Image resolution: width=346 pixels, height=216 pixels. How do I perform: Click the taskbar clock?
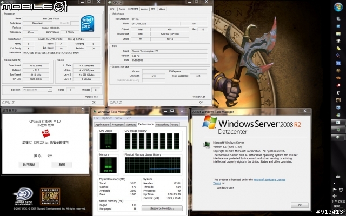click(339, 202)
